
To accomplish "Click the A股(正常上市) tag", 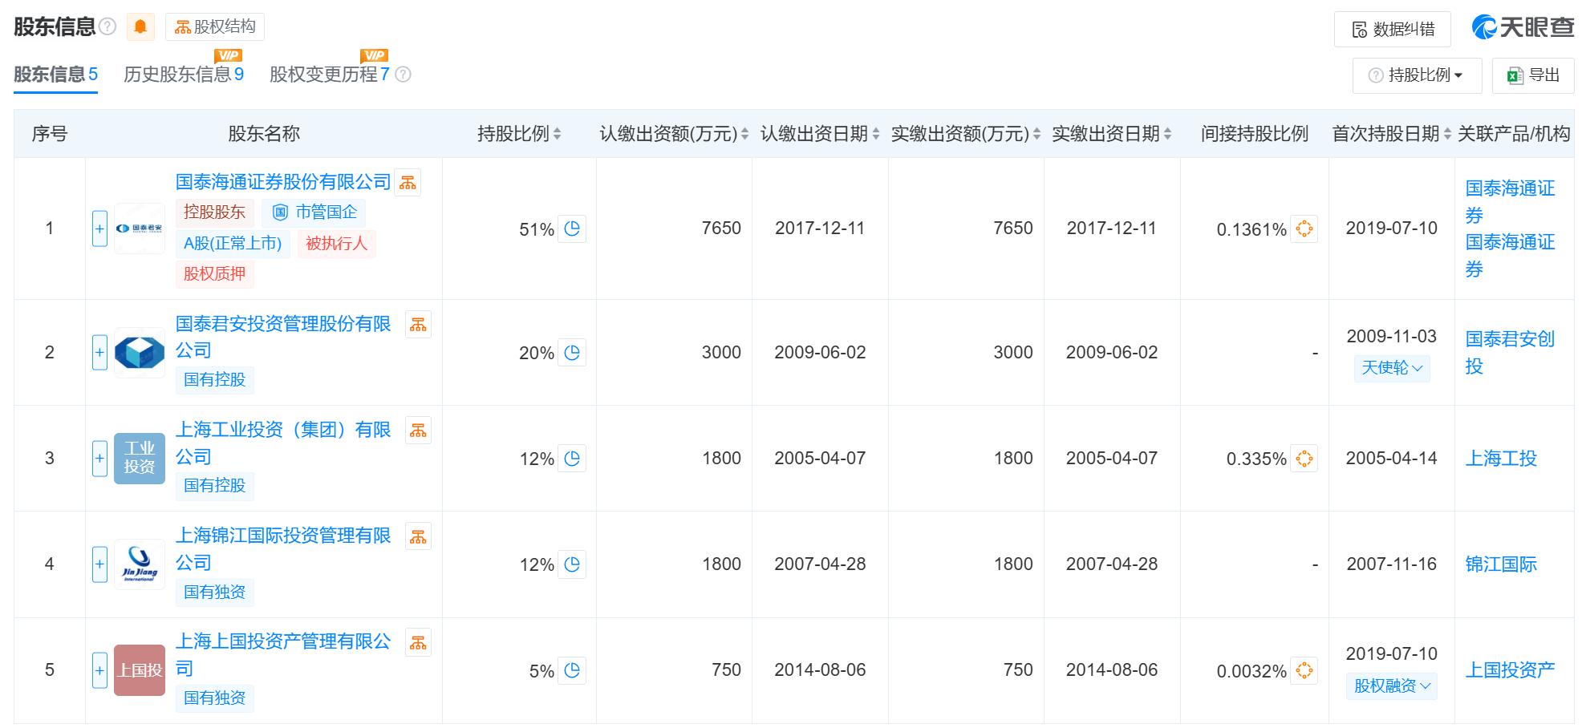I will (x=233, y=244).
